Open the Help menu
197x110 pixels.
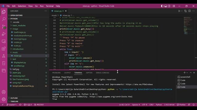(58, 6)
